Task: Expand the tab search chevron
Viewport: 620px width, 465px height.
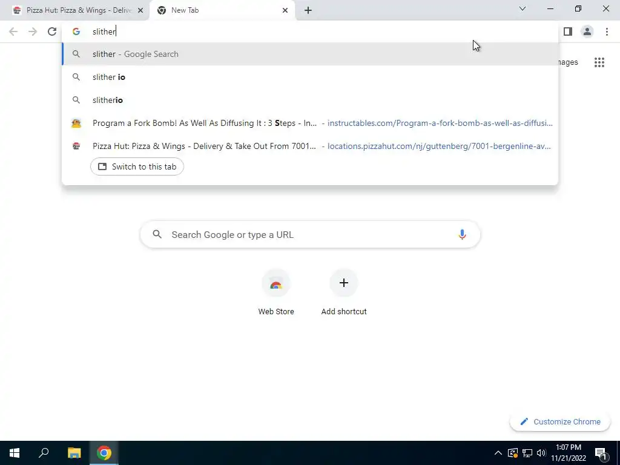Action: tap(523, 8)
